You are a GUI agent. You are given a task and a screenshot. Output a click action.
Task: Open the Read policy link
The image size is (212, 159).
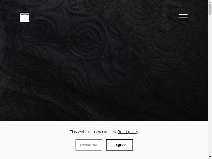click(128, 132)
